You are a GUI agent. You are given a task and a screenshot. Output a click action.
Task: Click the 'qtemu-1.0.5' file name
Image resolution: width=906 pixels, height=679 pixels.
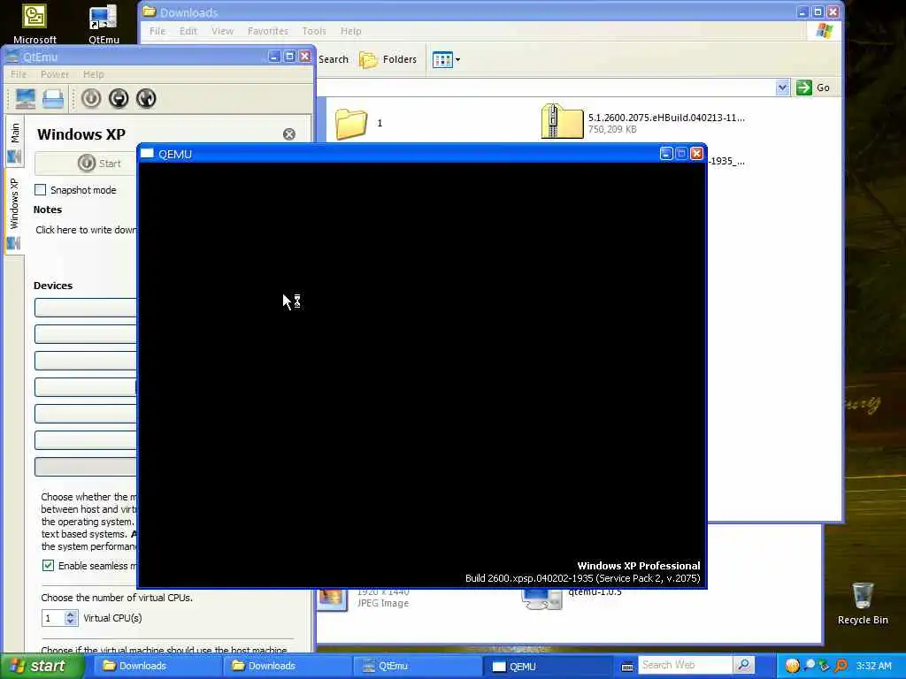[x=595, y=591]
